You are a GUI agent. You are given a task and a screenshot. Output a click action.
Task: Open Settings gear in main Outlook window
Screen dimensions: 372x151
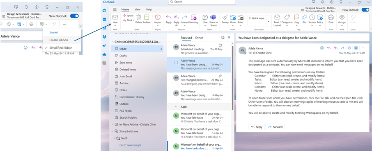tap(332, 2)
